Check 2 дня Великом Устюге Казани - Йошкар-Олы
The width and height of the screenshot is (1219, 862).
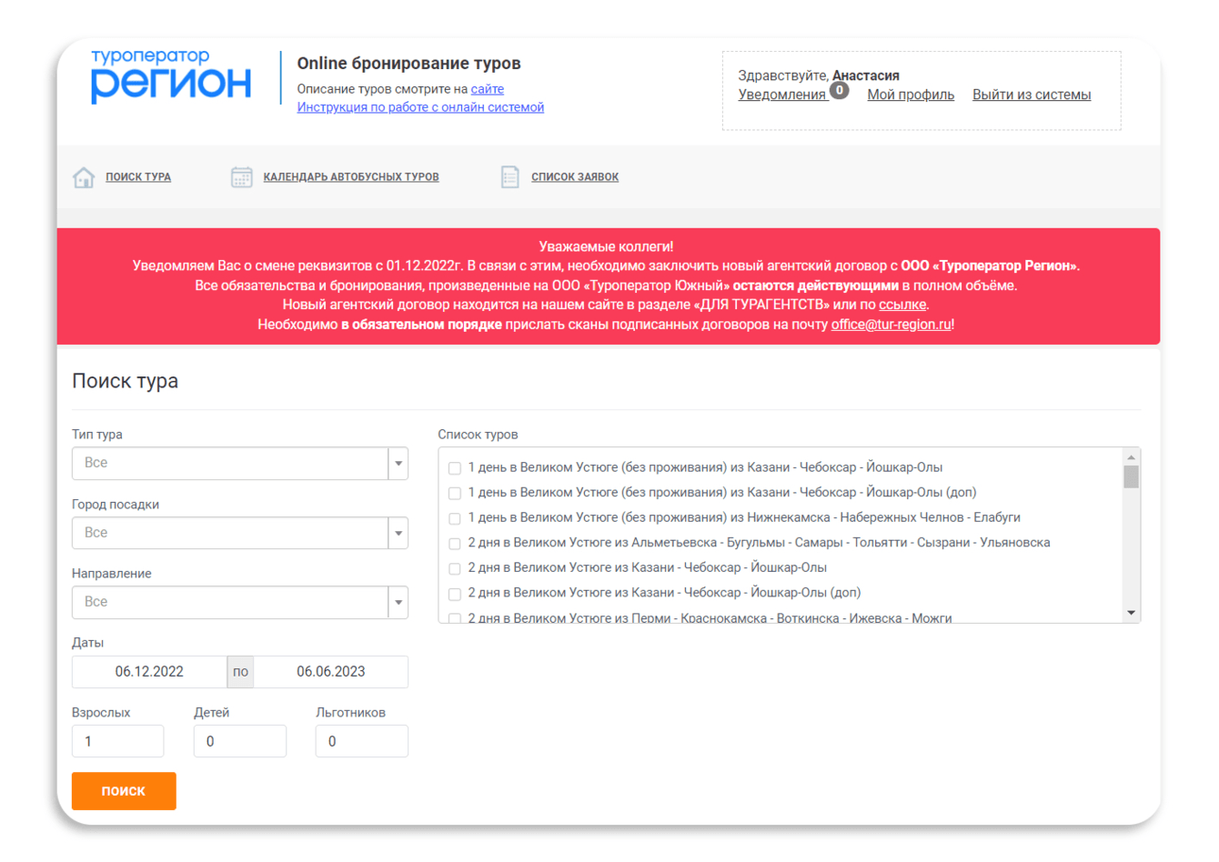(x=455, y=568)
